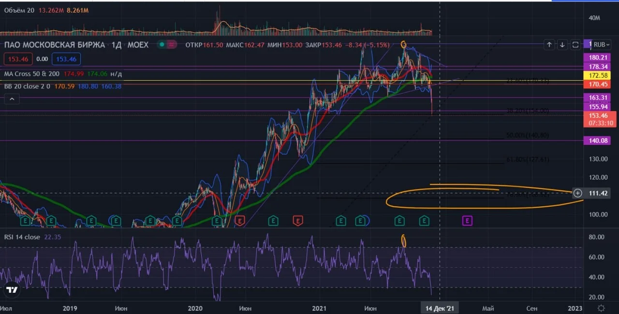The image size is (619, 314).
Task: Click the 61.80%(127.61) Fibonacci level label
Action: click(528, 159)
